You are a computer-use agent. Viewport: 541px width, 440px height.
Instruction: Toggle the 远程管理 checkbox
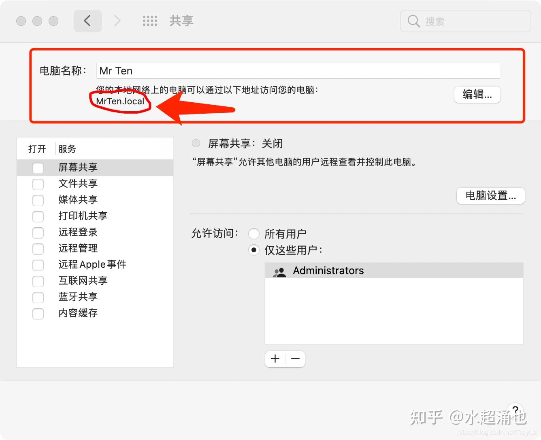click(38, 249)
